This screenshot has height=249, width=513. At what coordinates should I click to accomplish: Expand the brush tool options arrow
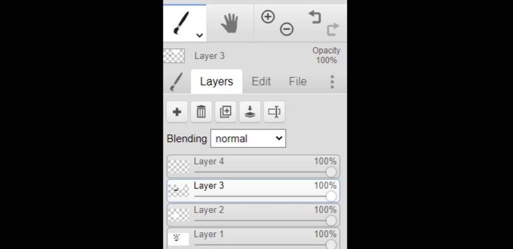(x=199, y=35)
